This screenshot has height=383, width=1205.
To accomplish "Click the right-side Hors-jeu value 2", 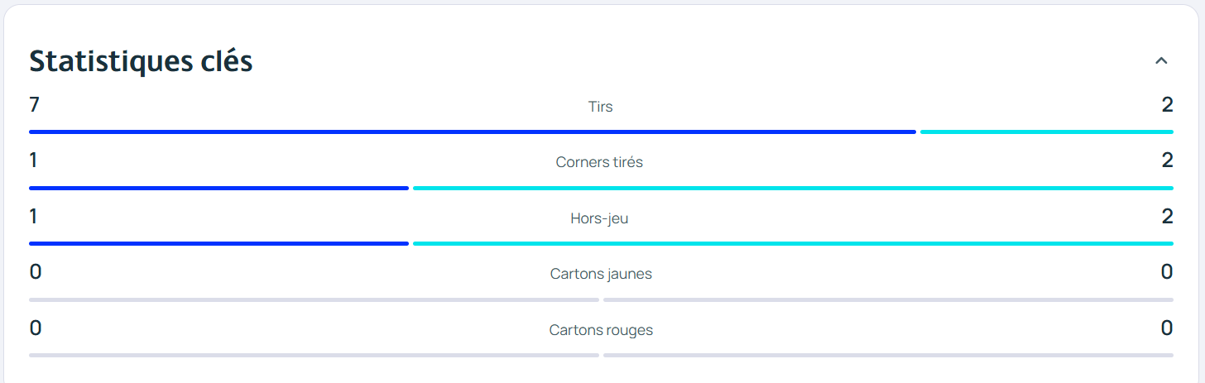I will [1167, 217].
